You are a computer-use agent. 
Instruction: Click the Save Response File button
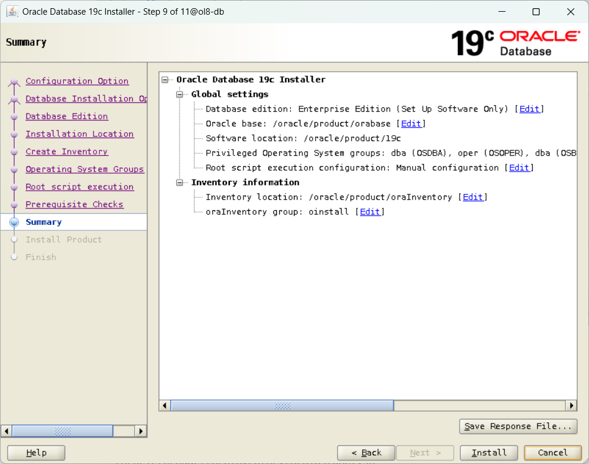(518, 426)
